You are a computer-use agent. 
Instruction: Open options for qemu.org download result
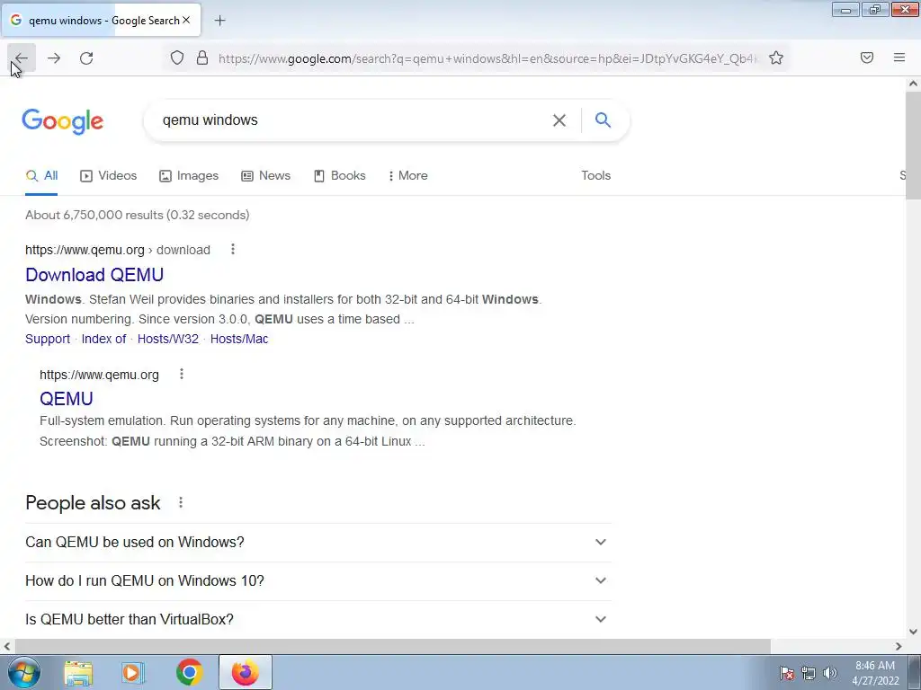click(x=233, y=250)
